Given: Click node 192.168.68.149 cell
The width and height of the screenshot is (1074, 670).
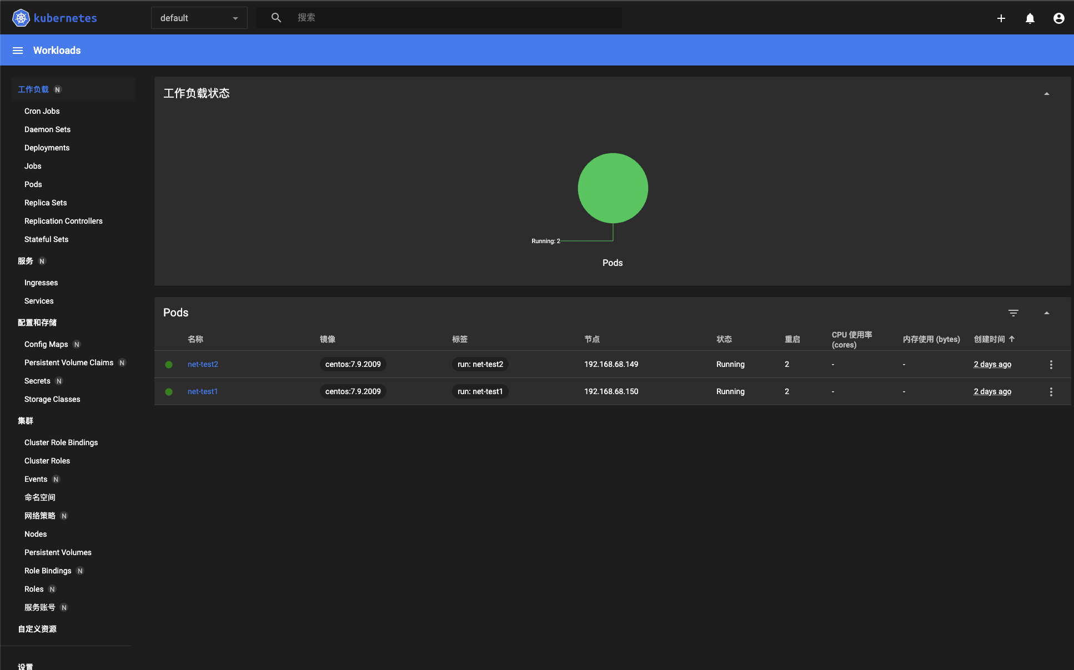Looking at the screenshot, I should click(611, 365).
